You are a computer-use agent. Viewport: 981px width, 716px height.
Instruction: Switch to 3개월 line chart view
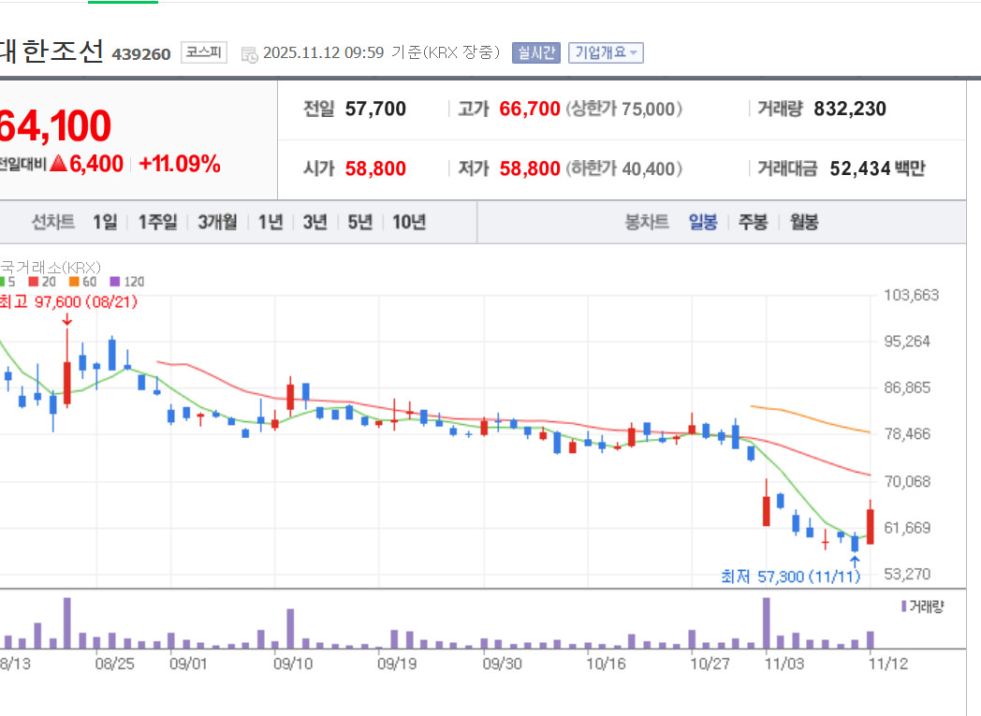tap(218, 222)
